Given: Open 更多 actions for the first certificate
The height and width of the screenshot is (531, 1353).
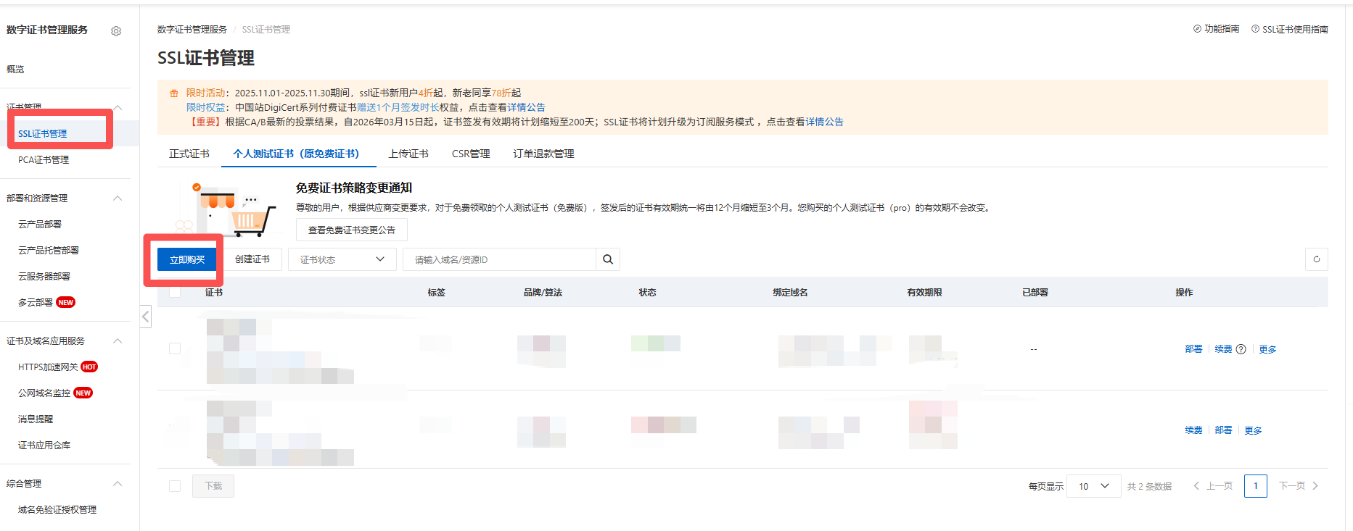Looking at the screenshot, I should point(1267,349).
